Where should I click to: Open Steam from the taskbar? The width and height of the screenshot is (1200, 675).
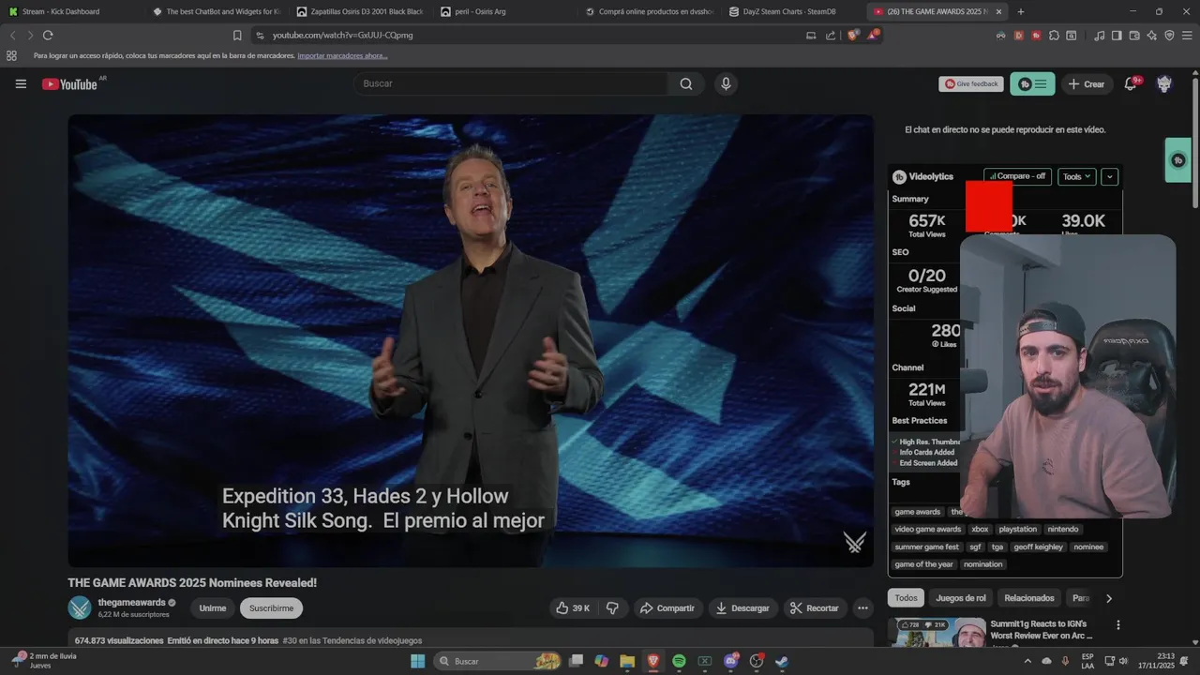782,661
